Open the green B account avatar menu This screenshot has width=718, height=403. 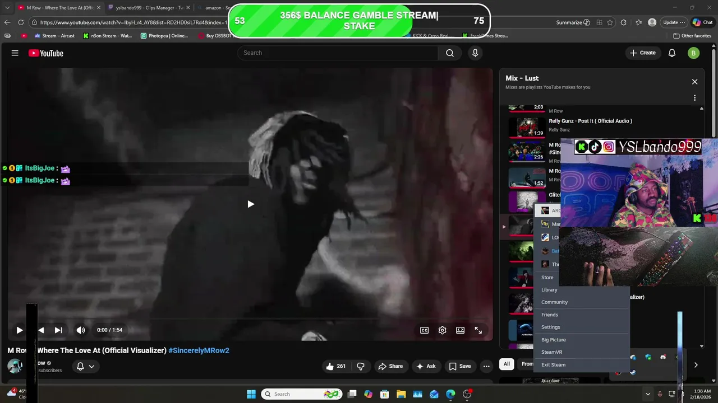[693, 53]
